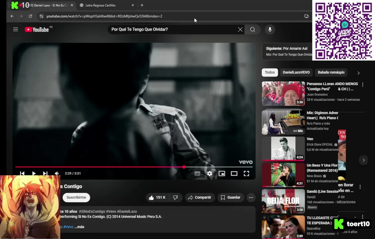Image resolution: width=375 pixels, height=239 pixels.
Task: Open Peruanos Lloran video thumbnail
Action: (x=283, y=94)
